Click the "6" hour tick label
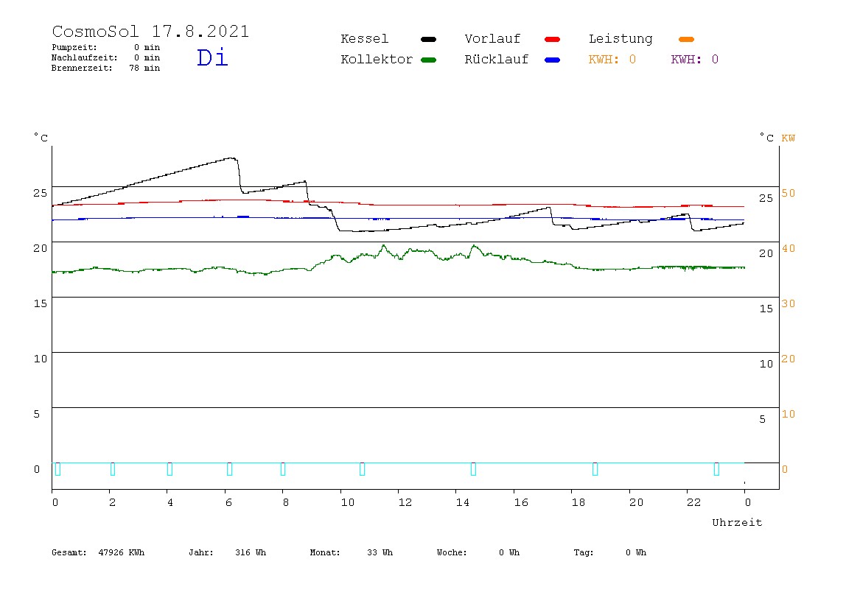The height and width of the screenshot is (598, 846). coord(228,502)
